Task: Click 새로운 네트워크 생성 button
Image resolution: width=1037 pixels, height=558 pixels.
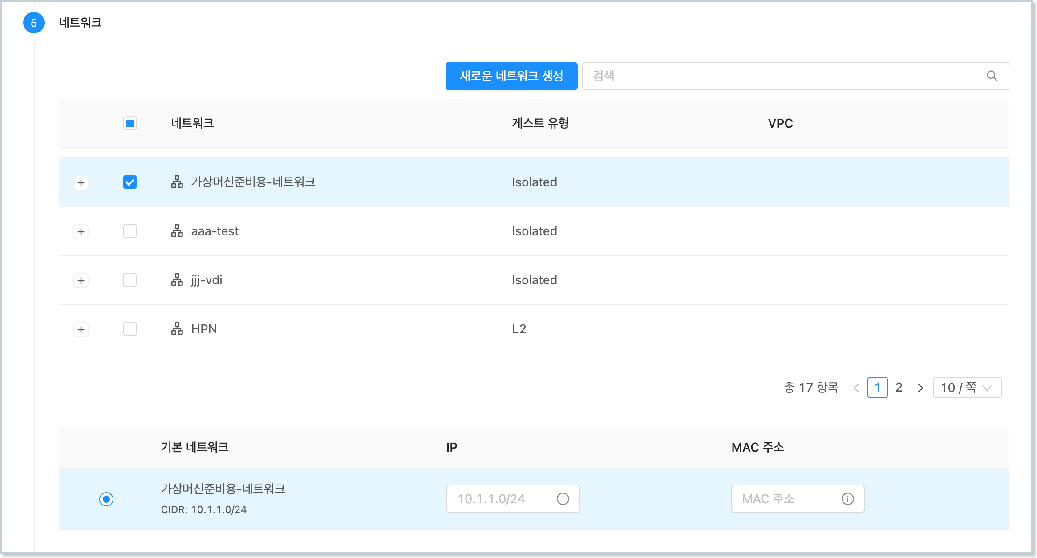Action: (x=511, y=76)
